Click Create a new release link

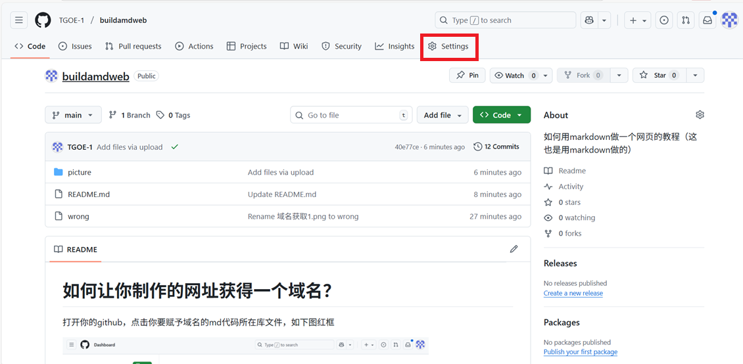coord(573,293)
